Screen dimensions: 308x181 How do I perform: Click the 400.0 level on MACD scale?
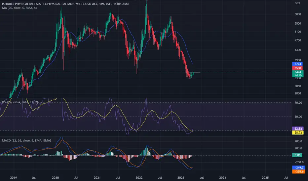298,141
